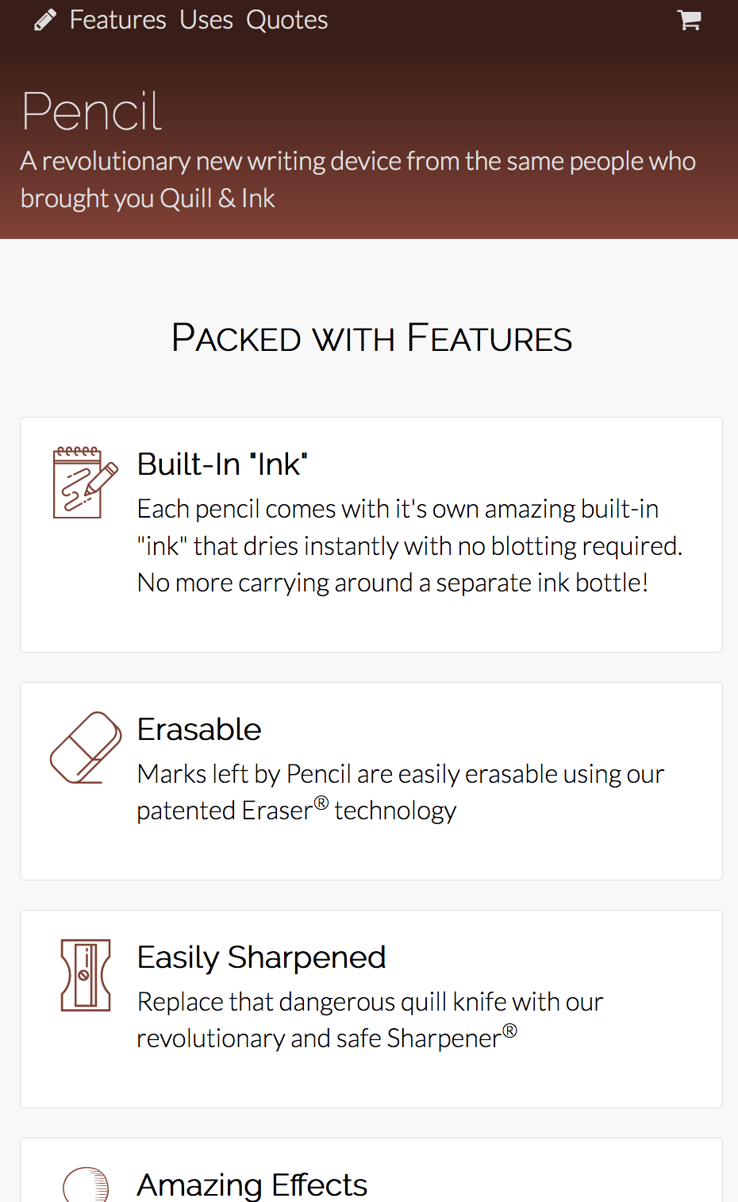Viewport: 738px width, 1202px height.
Task: Open the shopping cart icon
Action: point(690,20)
